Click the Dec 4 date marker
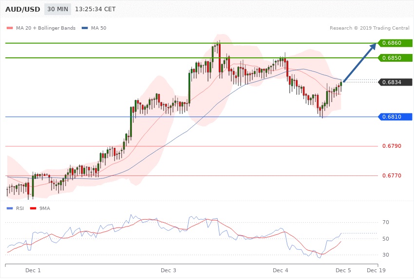Viewport: 414px width, 280px height. point(281,270)
